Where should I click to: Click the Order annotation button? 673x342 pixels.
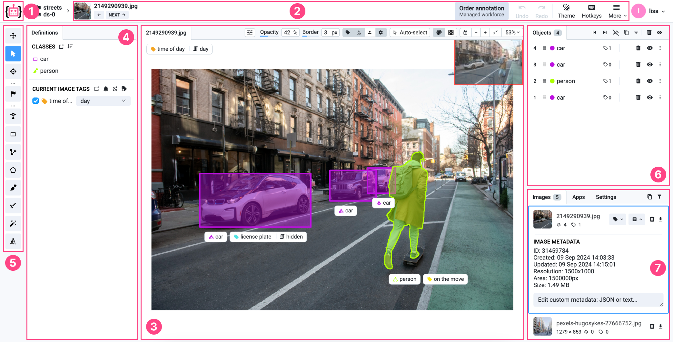pyautogui.click(x=481, y=11)
